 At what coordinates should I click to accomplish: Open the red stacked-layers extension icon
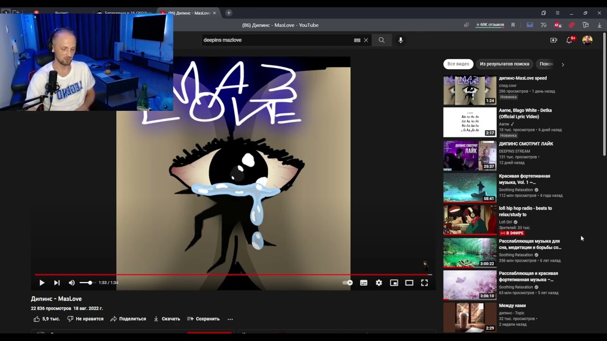pyautogui.click(x=572, y=25)
